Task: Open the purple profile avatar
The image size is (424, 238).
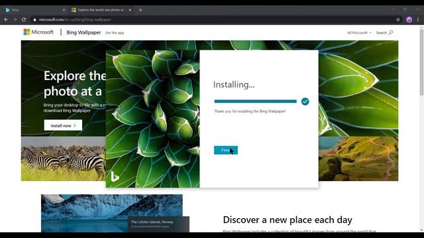Action: (x=409, y=20)
